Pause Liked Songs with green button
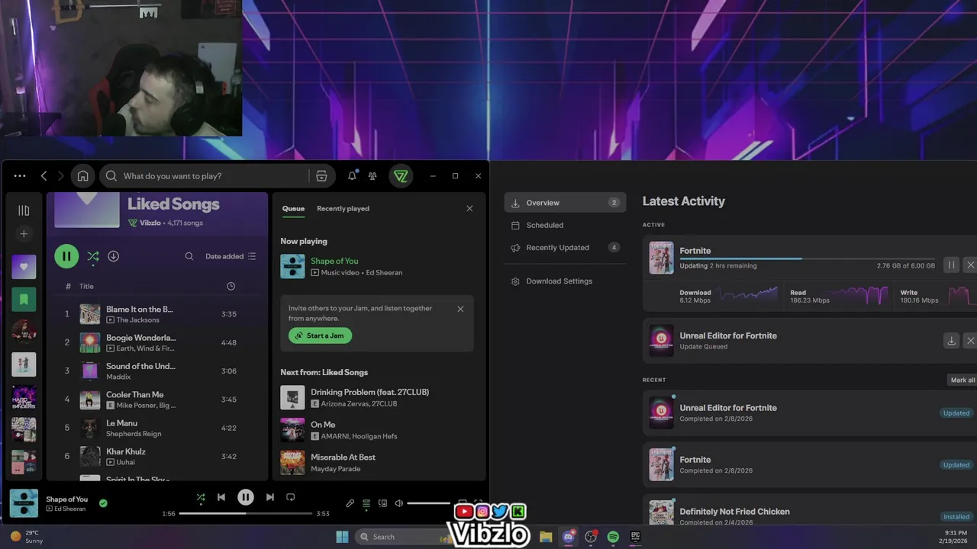The width and height of the screenshot is (977, 549). pos(66,256)
